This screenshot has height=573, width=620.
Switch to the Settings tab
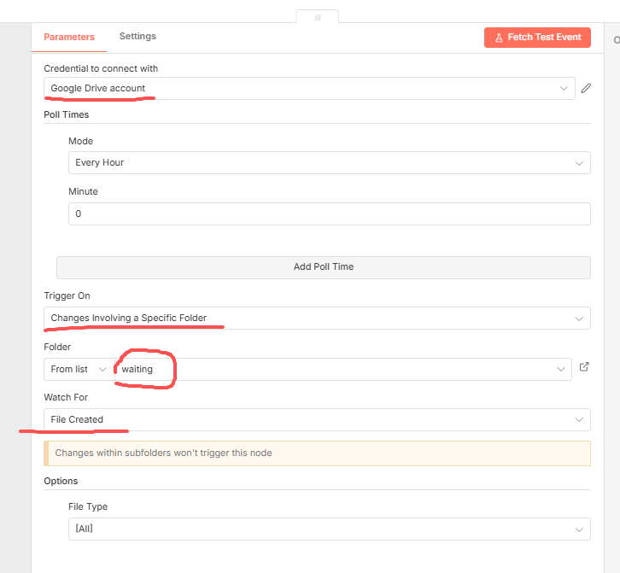tap(137, 37)
